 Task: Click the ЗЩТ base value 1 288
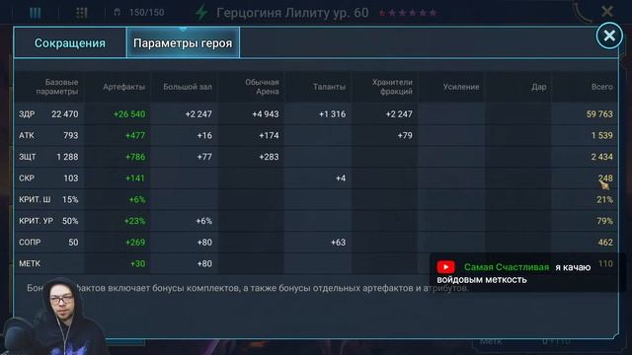coord(67,157)
